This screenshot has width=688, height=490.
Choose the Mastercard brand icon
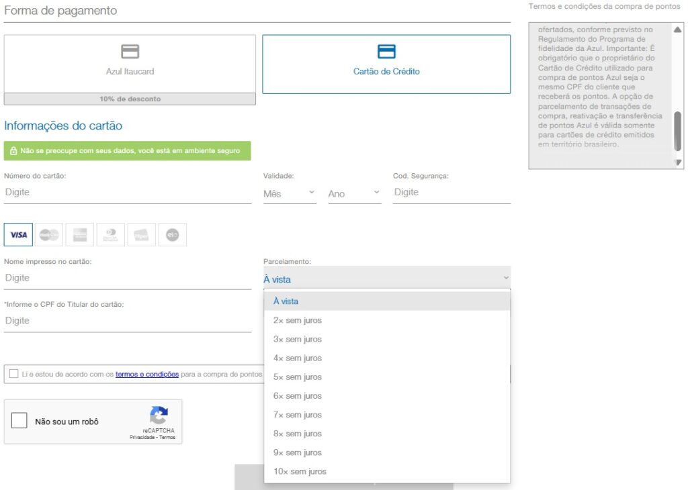pos(49,235)
